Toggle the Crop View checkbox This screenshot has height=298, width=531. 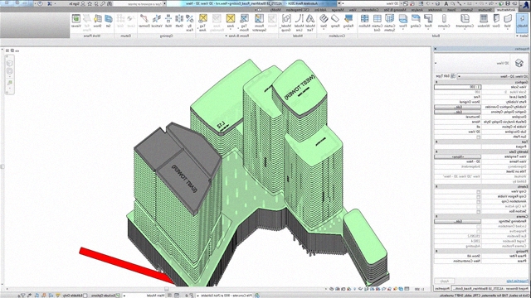coord(479,191)
